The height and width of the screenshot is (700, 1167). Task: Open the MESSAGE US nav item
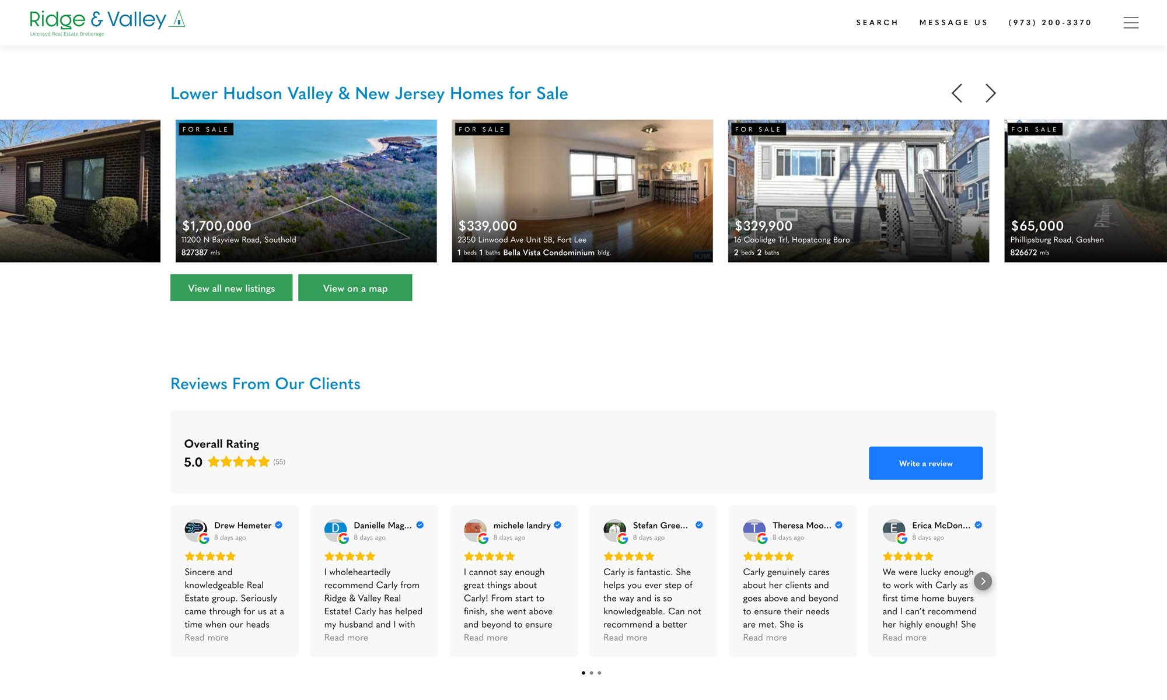pos(953,23)
